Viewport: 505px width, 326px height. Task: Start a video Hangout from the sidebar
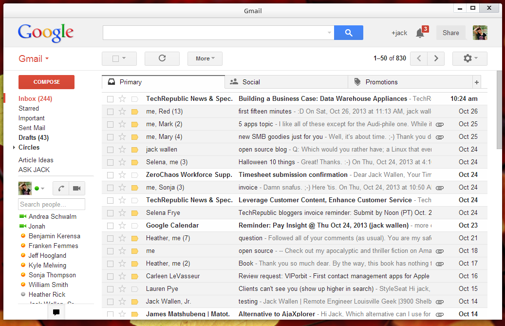[x=76, y=188]
